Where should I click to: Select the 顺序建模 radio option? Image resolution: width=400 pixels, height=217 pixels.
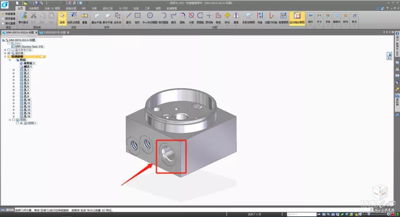pyautogui.click(x=3, y=18)
